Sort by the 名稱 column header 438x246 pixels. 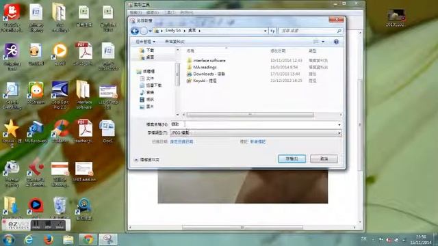tap(190, 51)
